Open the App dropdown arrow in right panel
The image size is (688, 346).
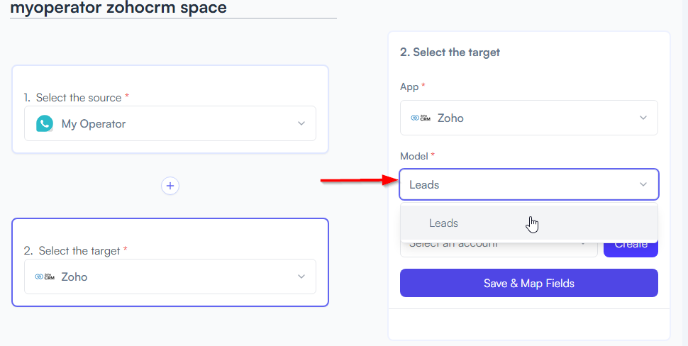pyautogui.click(x=643, y=118)
